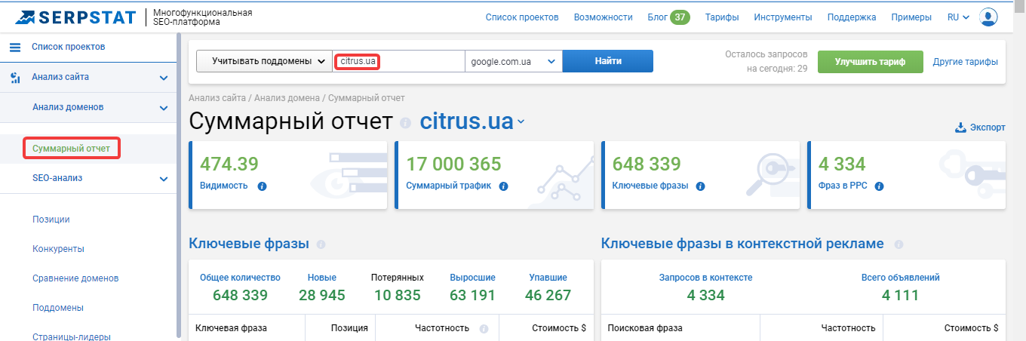Open the blog notification badge 37
This screenshot has height=341, width=1026.
(x=680, y=17)
